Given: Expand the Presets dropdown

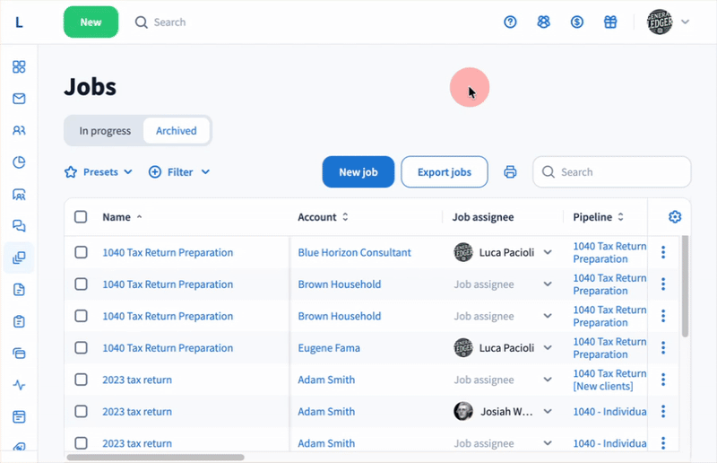Looking at the screenshot, I should [99, 172].
